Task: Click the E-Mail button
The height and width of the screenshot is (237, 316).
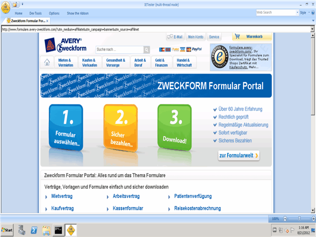Action: (175, 37)
